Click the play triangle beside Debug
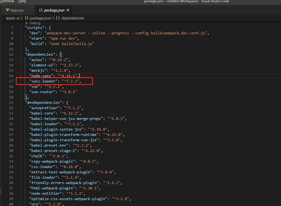The image size is (281, 206). (27, 23)
